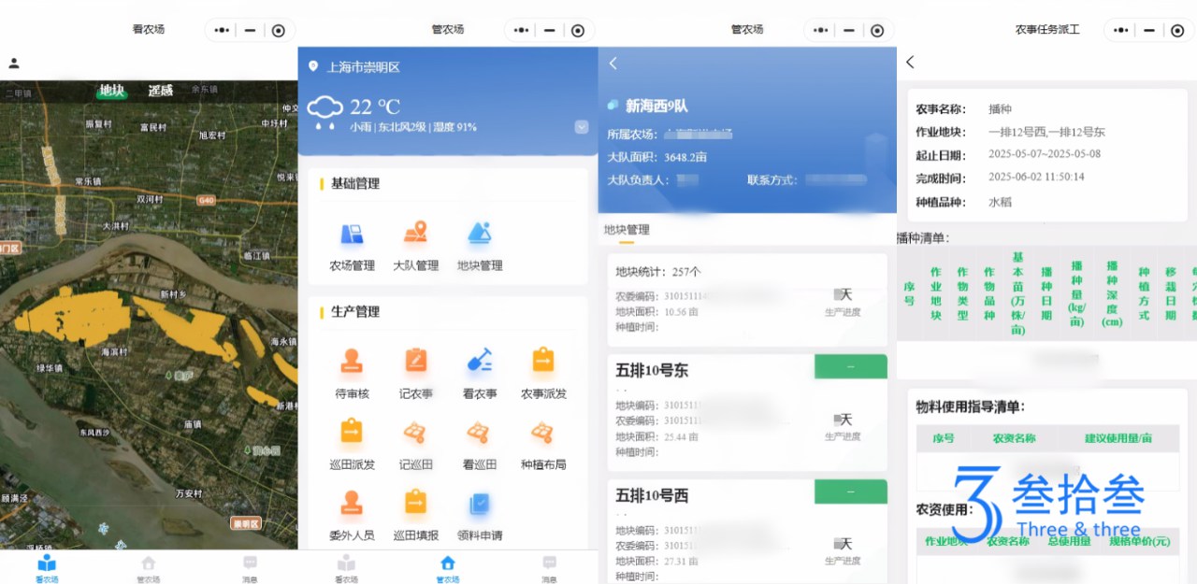The image size is (1197, 584).
Task: Collapse the 五排10号东 plot card
Action: (849, 366)
